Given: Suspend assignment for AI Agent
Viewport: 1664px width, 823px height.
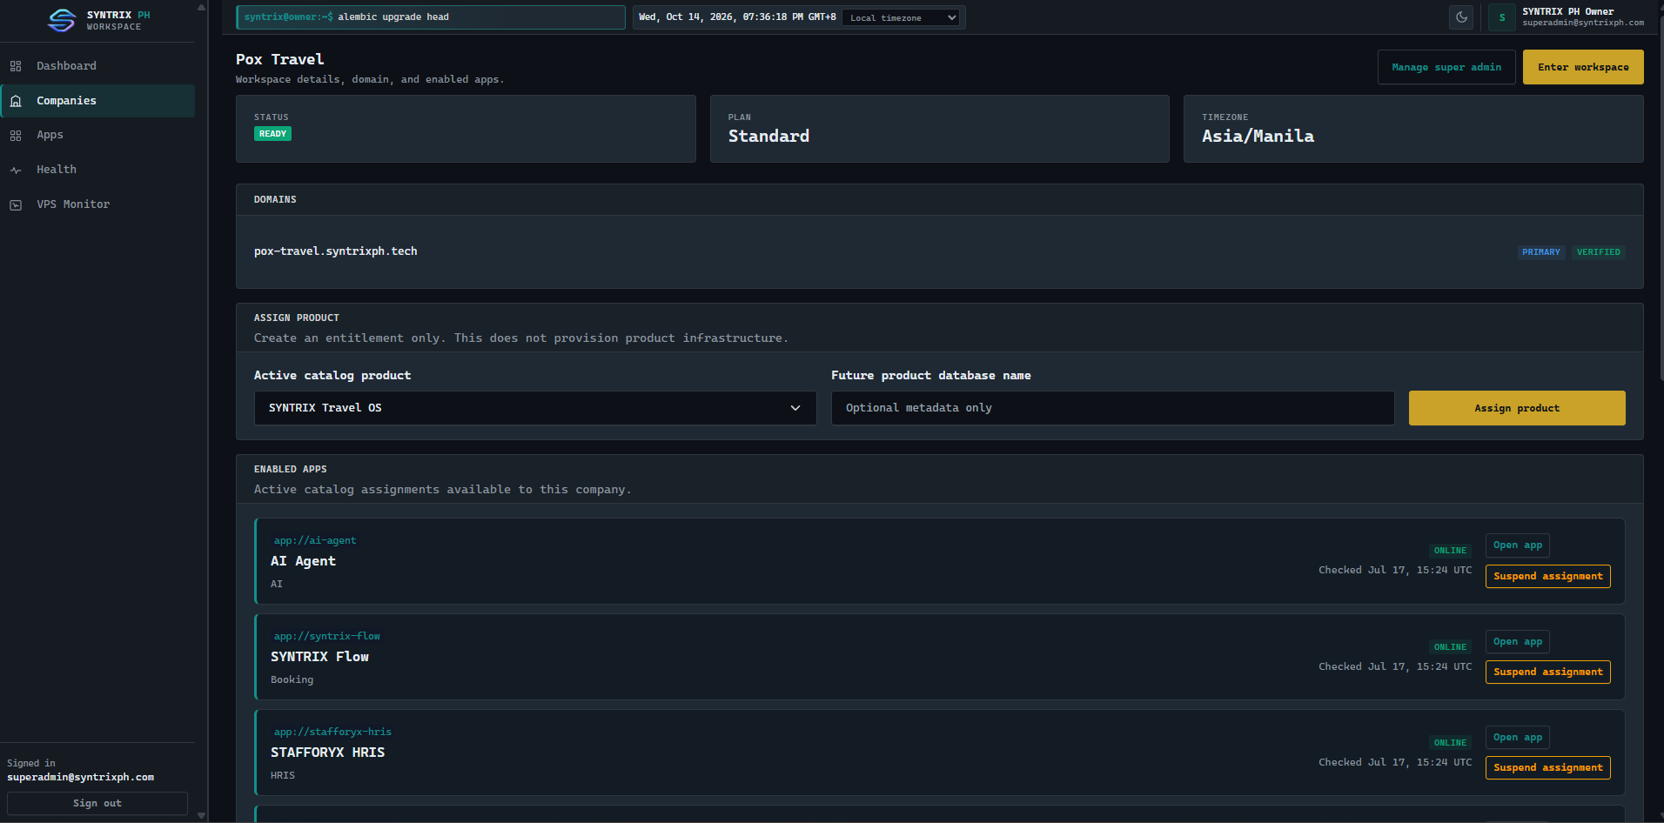Looking at the screenshot, I should (x=1548, y=576).
